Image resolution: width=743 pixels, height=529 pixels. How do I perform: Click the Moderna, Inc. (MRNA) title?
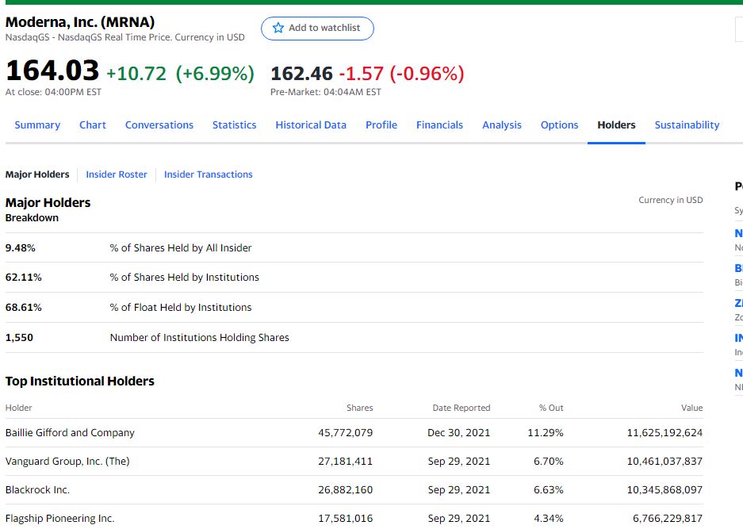tap(80, 22)
